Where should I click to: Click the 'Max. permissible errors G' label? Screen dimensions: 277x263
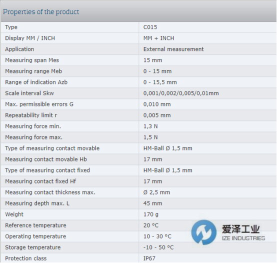point(39,104)
